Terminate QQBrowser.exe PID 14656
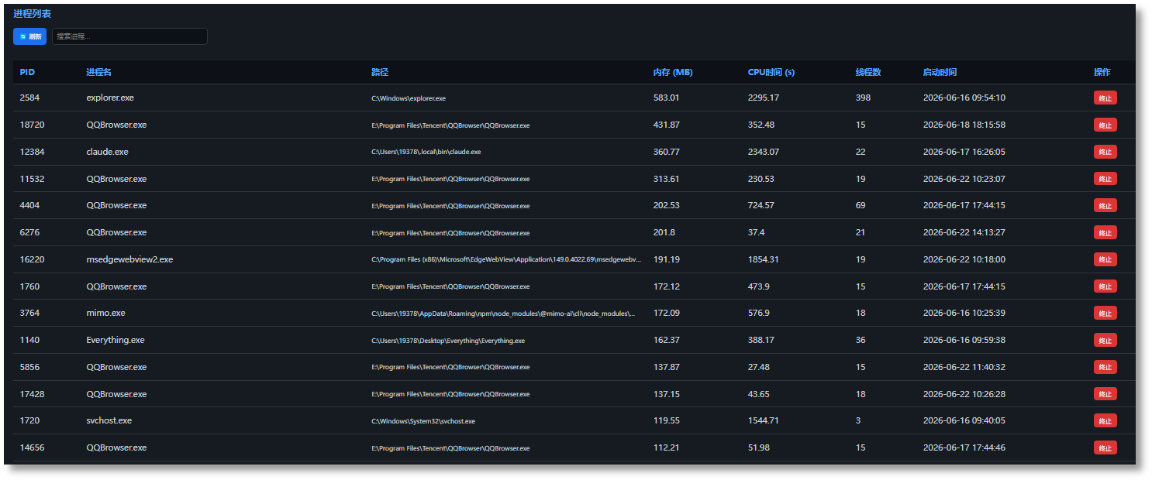 click(x=1105, y=447)
